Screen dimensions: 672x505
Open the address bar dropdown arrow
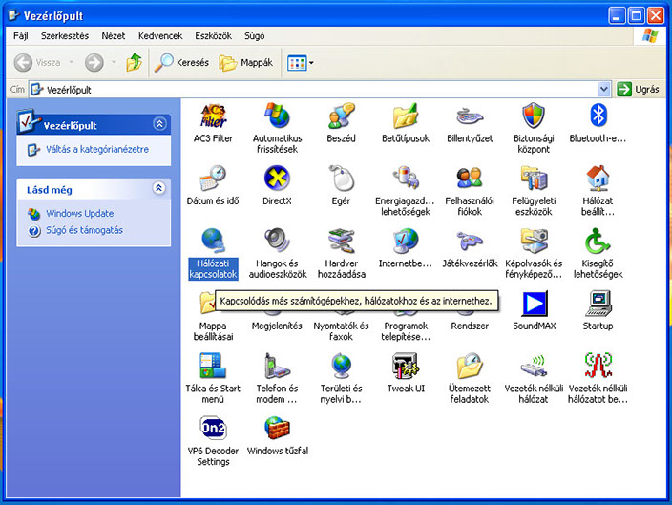(x=604, y=89)
